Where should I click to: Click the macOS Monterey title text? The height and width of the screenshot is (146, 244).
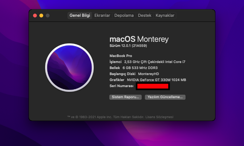[139, 39]
